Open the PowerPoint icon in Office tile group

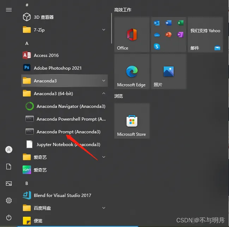[168, 35]
